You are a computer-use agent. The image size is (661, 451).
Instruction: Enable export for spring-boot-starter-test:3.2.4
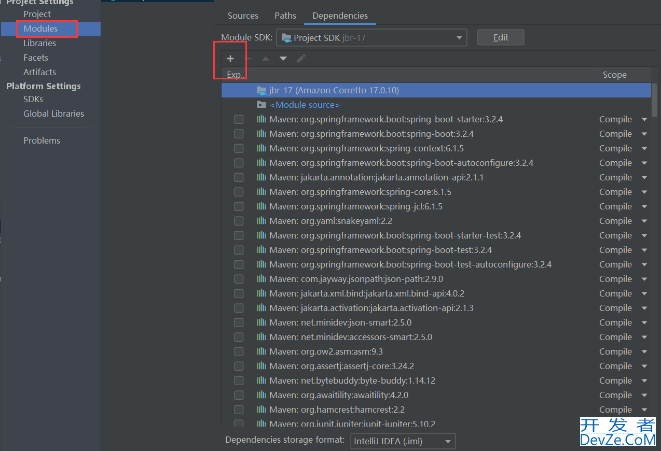(239, 235)
